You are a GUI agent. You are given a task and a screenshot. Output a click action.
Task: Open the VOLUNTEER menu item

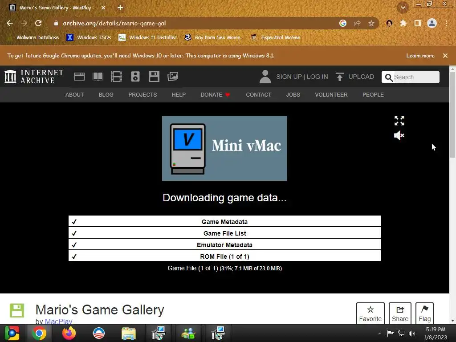[331, 95]
